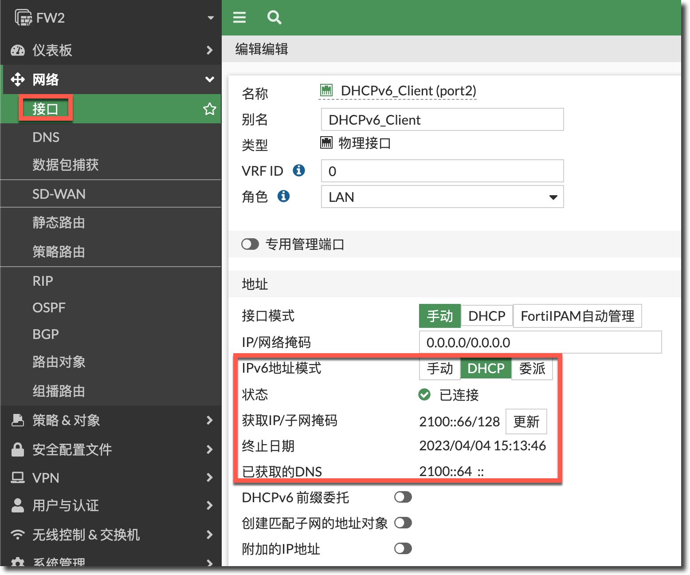This screenshot has height=575, width=690.
Task: Toggle the 专用管理端口 switch
Action: 250,244
